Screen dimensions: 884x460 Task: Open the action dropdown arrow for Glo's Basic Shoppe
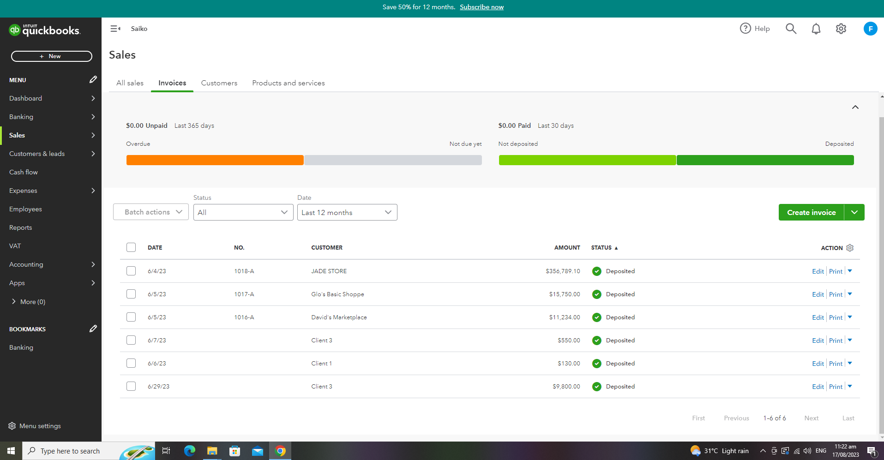(x=850, y=294)
